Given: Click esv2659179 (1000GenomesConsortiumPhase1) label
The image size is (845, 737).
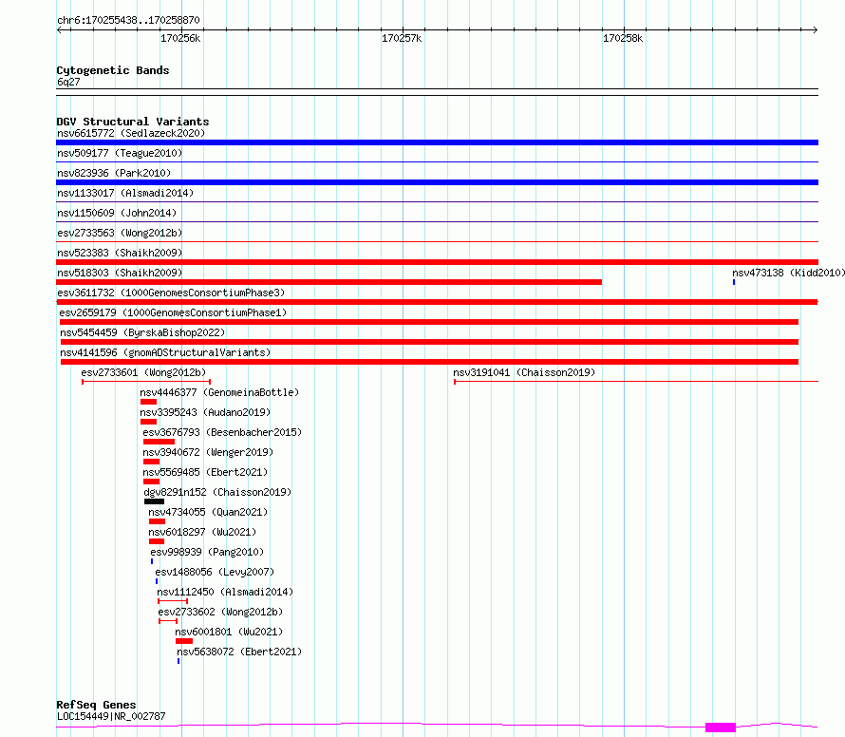Looking at the screenshot, I should (173, 312).
